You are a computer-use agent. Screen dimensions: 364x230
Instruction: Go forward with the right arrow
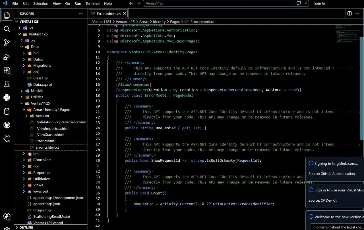point(138,3)
